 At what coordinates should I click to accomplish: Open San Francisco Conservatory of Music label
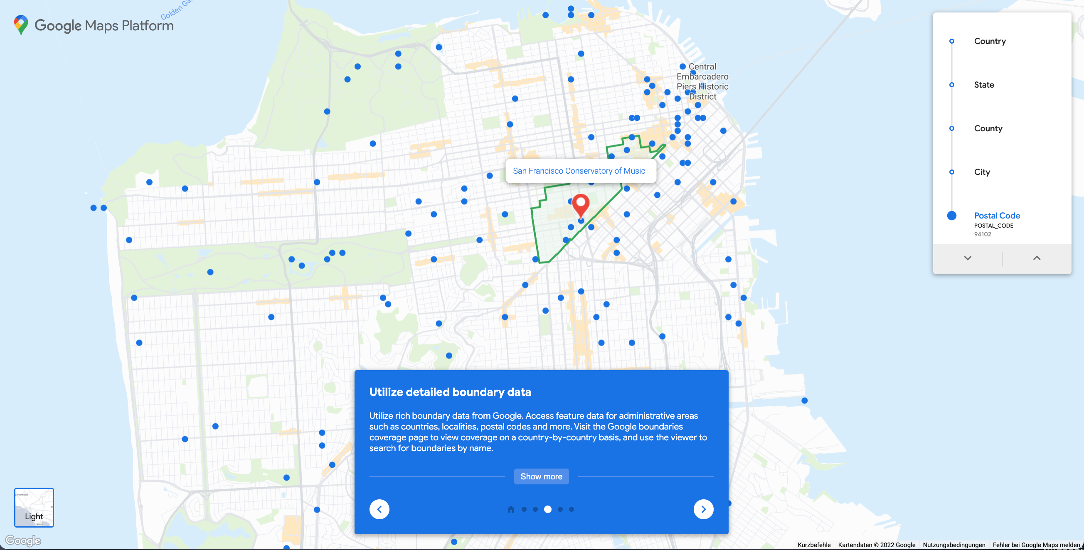tap(579, 171)
